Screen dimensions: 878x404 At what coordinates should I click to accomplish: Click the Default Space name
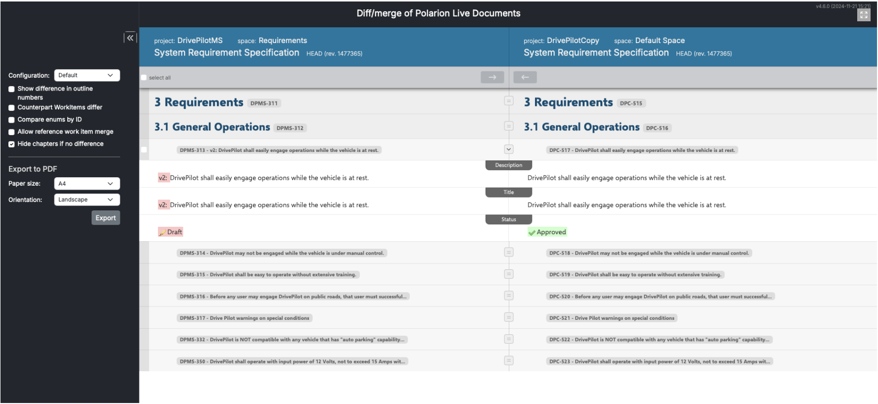tap(660, 41)
